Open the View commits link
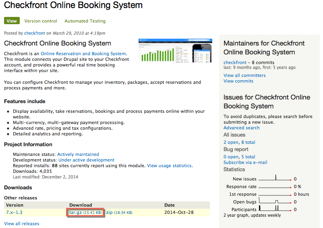The width and height of the screenshot is (323, 228). [238, 81]
